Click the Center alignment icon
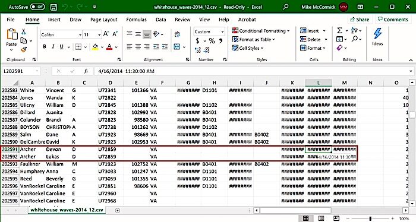Image resolution: width=416 pixels, height=222 pixels. (138, 47)
